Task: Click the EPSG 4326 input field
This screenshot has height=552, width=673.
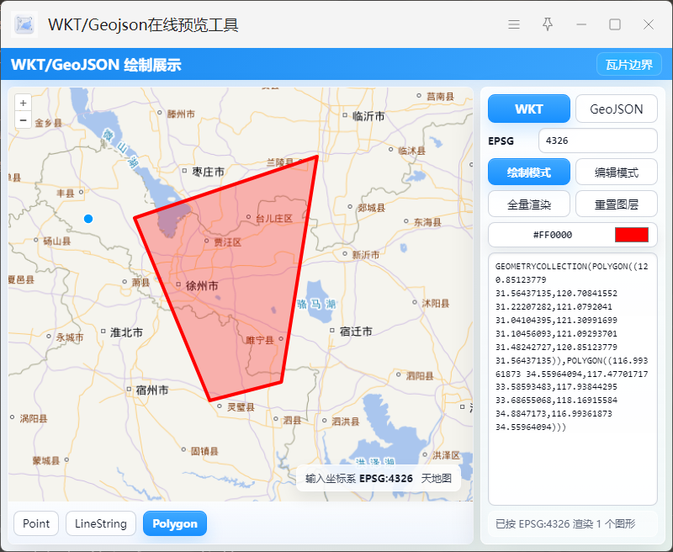Action: point(597,141)
